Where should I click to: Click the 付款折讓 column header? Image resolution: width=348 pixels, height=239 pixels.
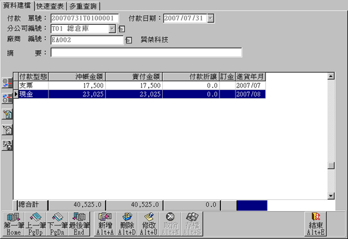click(x=191, y=77)
